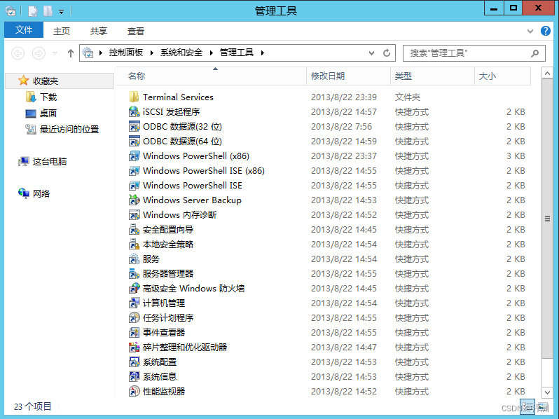Open the 文件 menu tab

click(x=24, y=30)
